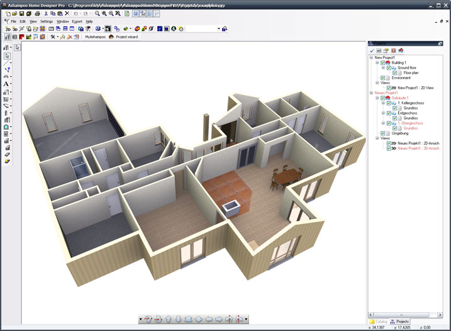Open the Settings menu
The image size is (451, 331).
pyautogui.click(x=47, y=21)
